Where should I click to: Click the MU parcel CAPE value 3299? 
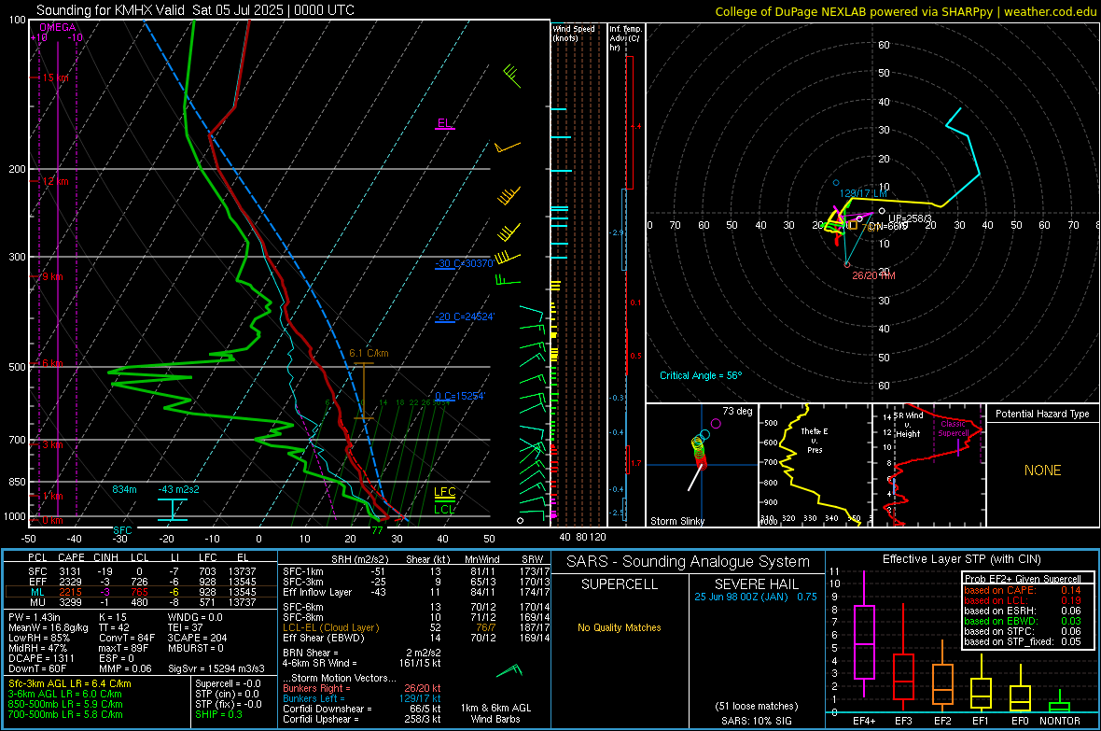(x=70, y=601)
